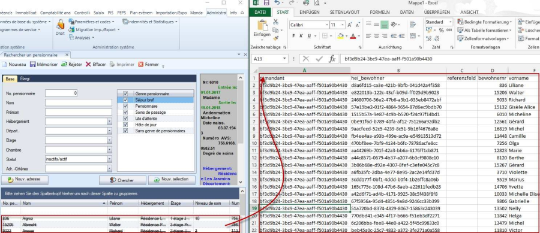Open the Info menu tab
The width and height of the screenshot is (540, 233).
(233, 13)
